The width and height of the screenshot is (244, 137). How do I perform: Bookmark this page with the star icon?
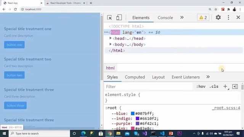coord(216,9)
